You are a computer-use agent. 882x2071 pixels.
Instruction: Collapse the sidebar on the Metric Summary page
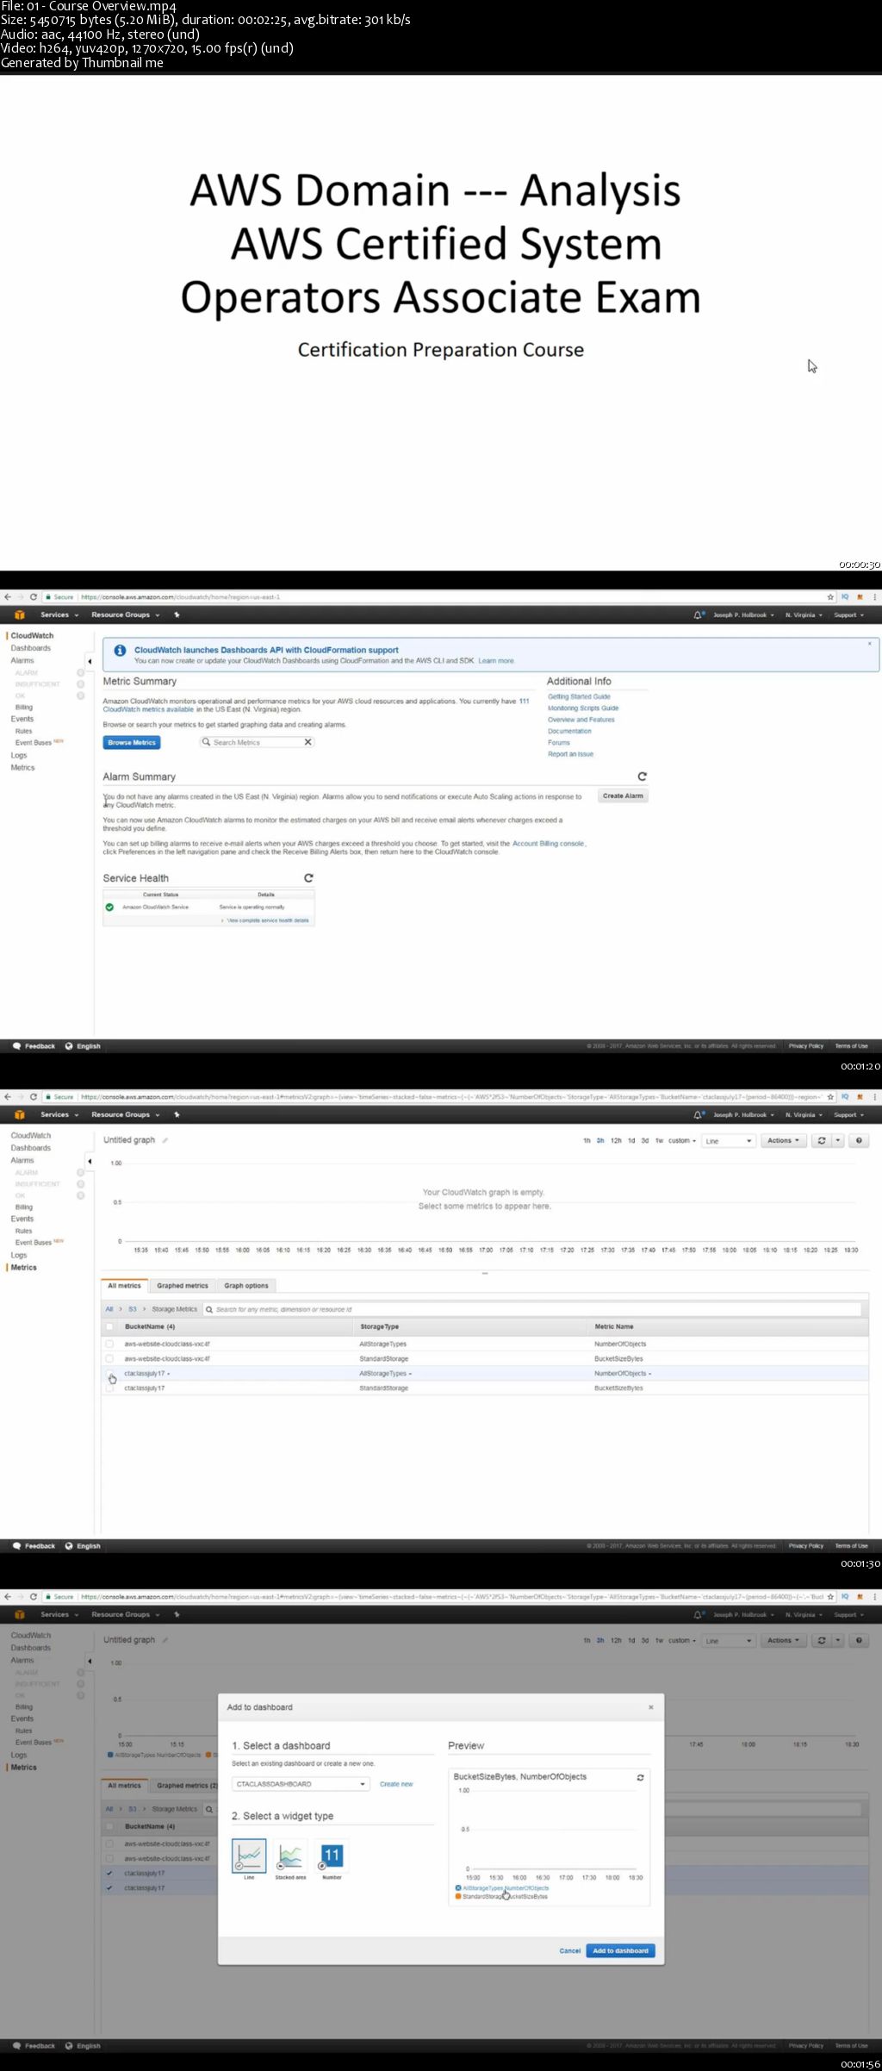[89, 662]
